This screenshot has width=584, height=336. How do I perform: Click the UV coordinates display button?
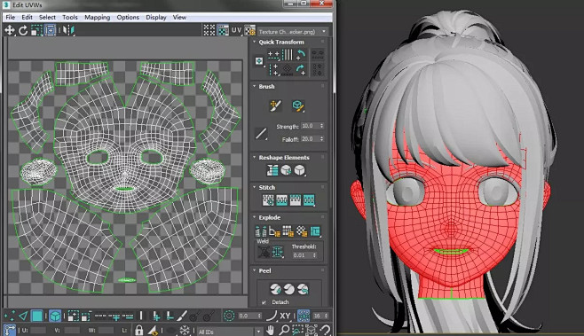pyautogui.click(x=236, y=30)
